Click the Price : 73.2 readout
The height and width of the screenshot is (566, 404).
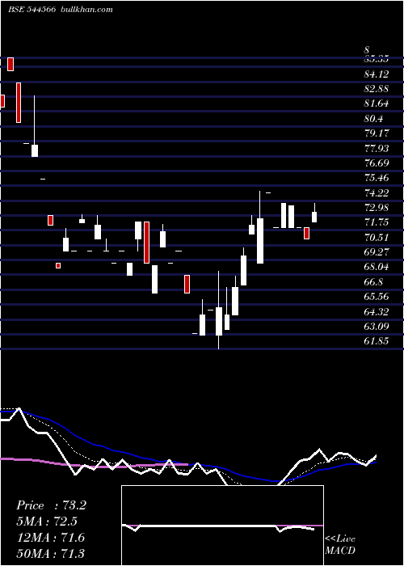click(x=51, y=505)
